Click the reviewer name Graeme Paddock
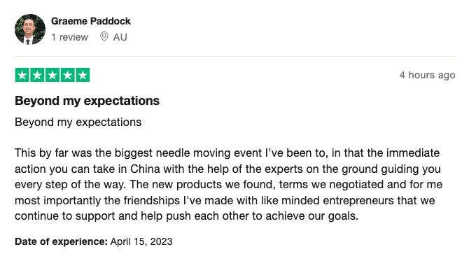469x254 pixels. pos(91,21)
